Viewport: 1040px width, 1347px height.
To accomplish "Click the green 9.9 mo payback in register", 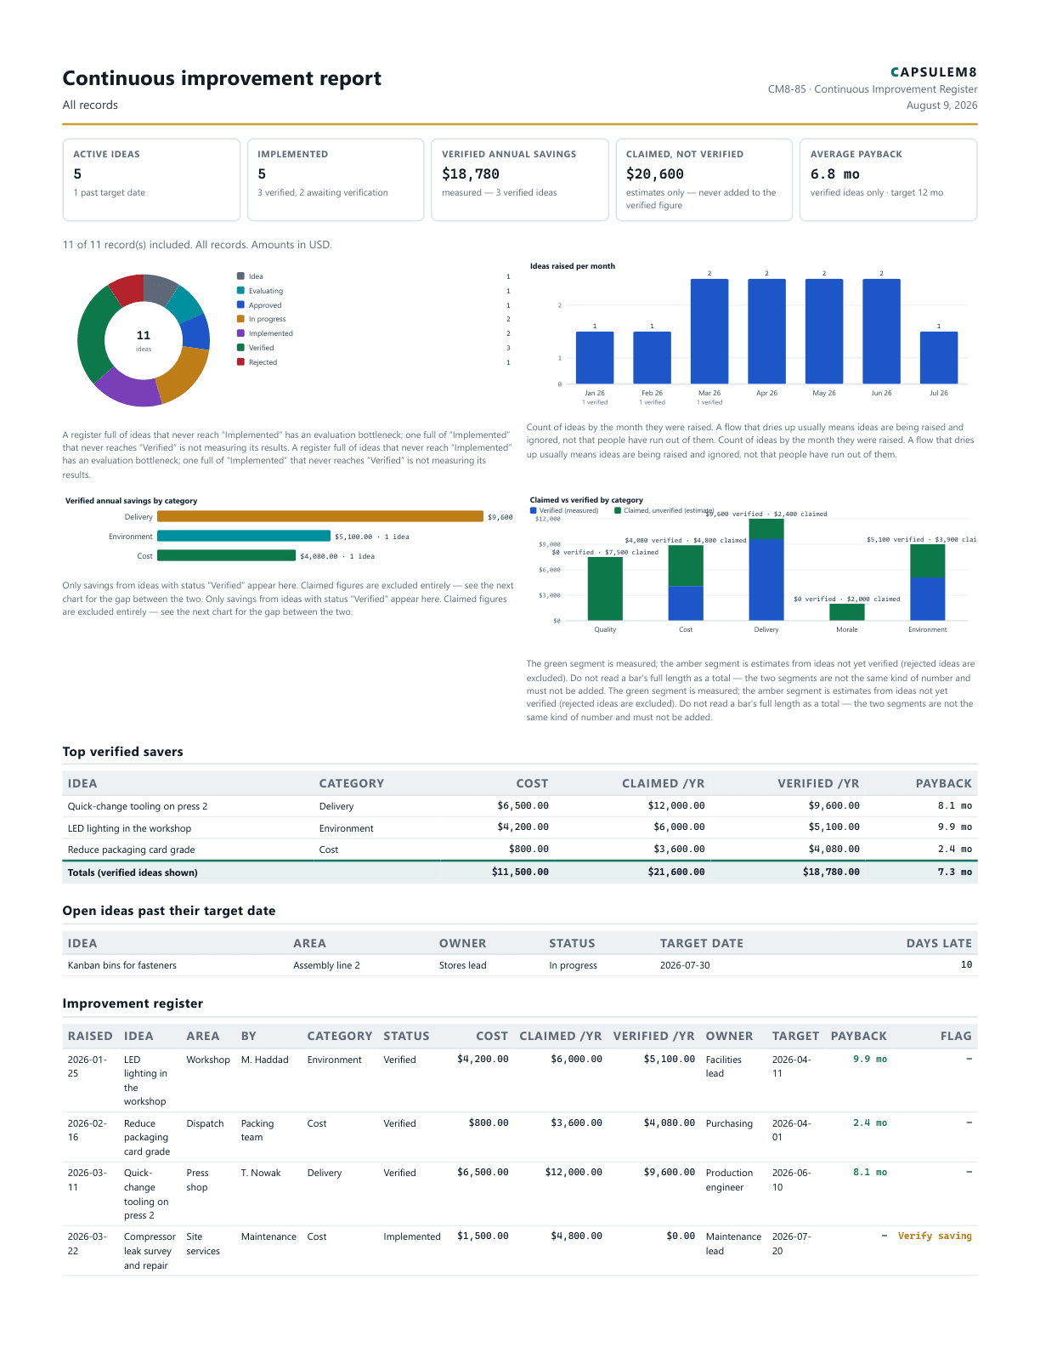I will click(x=870, y=1060).
